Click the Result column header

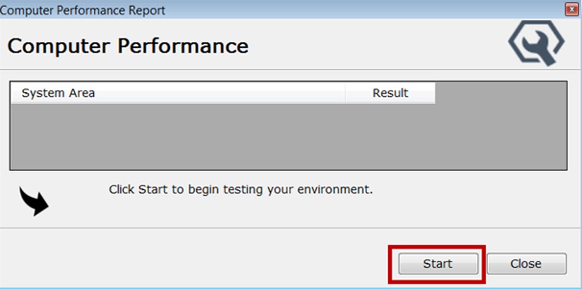pos(390,93)
